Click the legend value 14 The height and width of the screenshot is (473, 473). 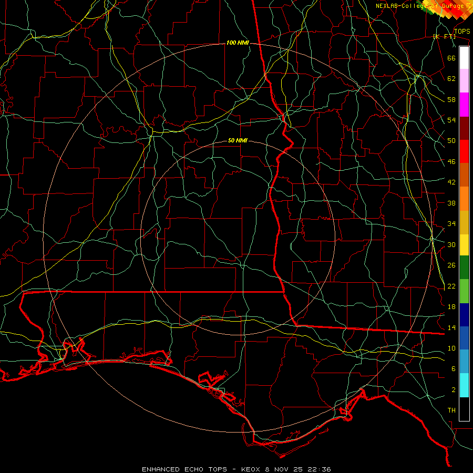point(451,327)
